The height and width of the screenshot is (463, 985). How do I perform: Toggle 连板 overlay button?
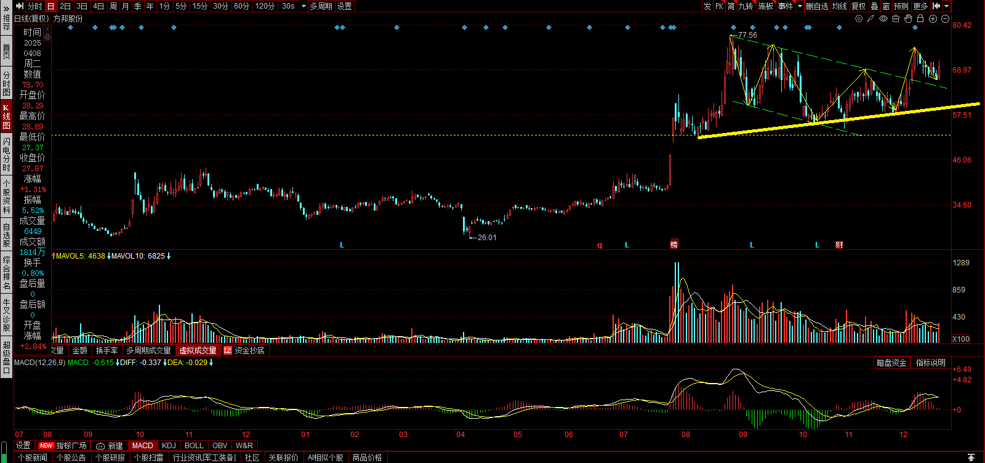click(x=765, y=6)
